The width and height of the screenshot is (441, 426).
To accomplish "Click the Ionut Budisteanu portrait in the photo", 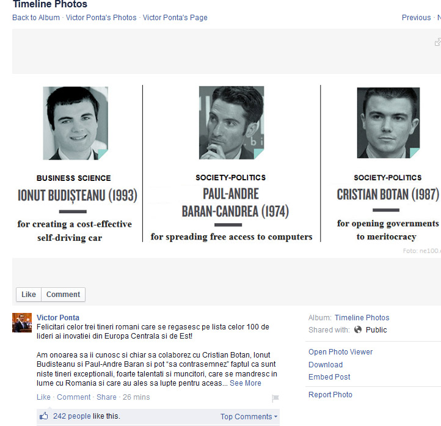I will tap(75, 123).
